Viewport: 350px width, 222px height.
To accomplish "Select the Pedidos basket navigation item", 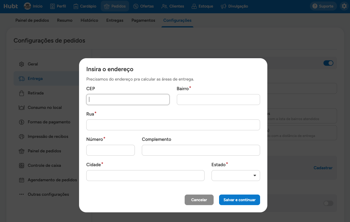I will tap(115, 6).
